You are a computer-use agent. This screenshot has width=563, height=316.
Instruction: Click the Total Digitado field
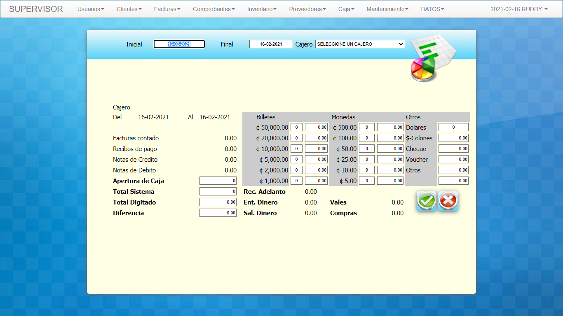tap(218, 202)
